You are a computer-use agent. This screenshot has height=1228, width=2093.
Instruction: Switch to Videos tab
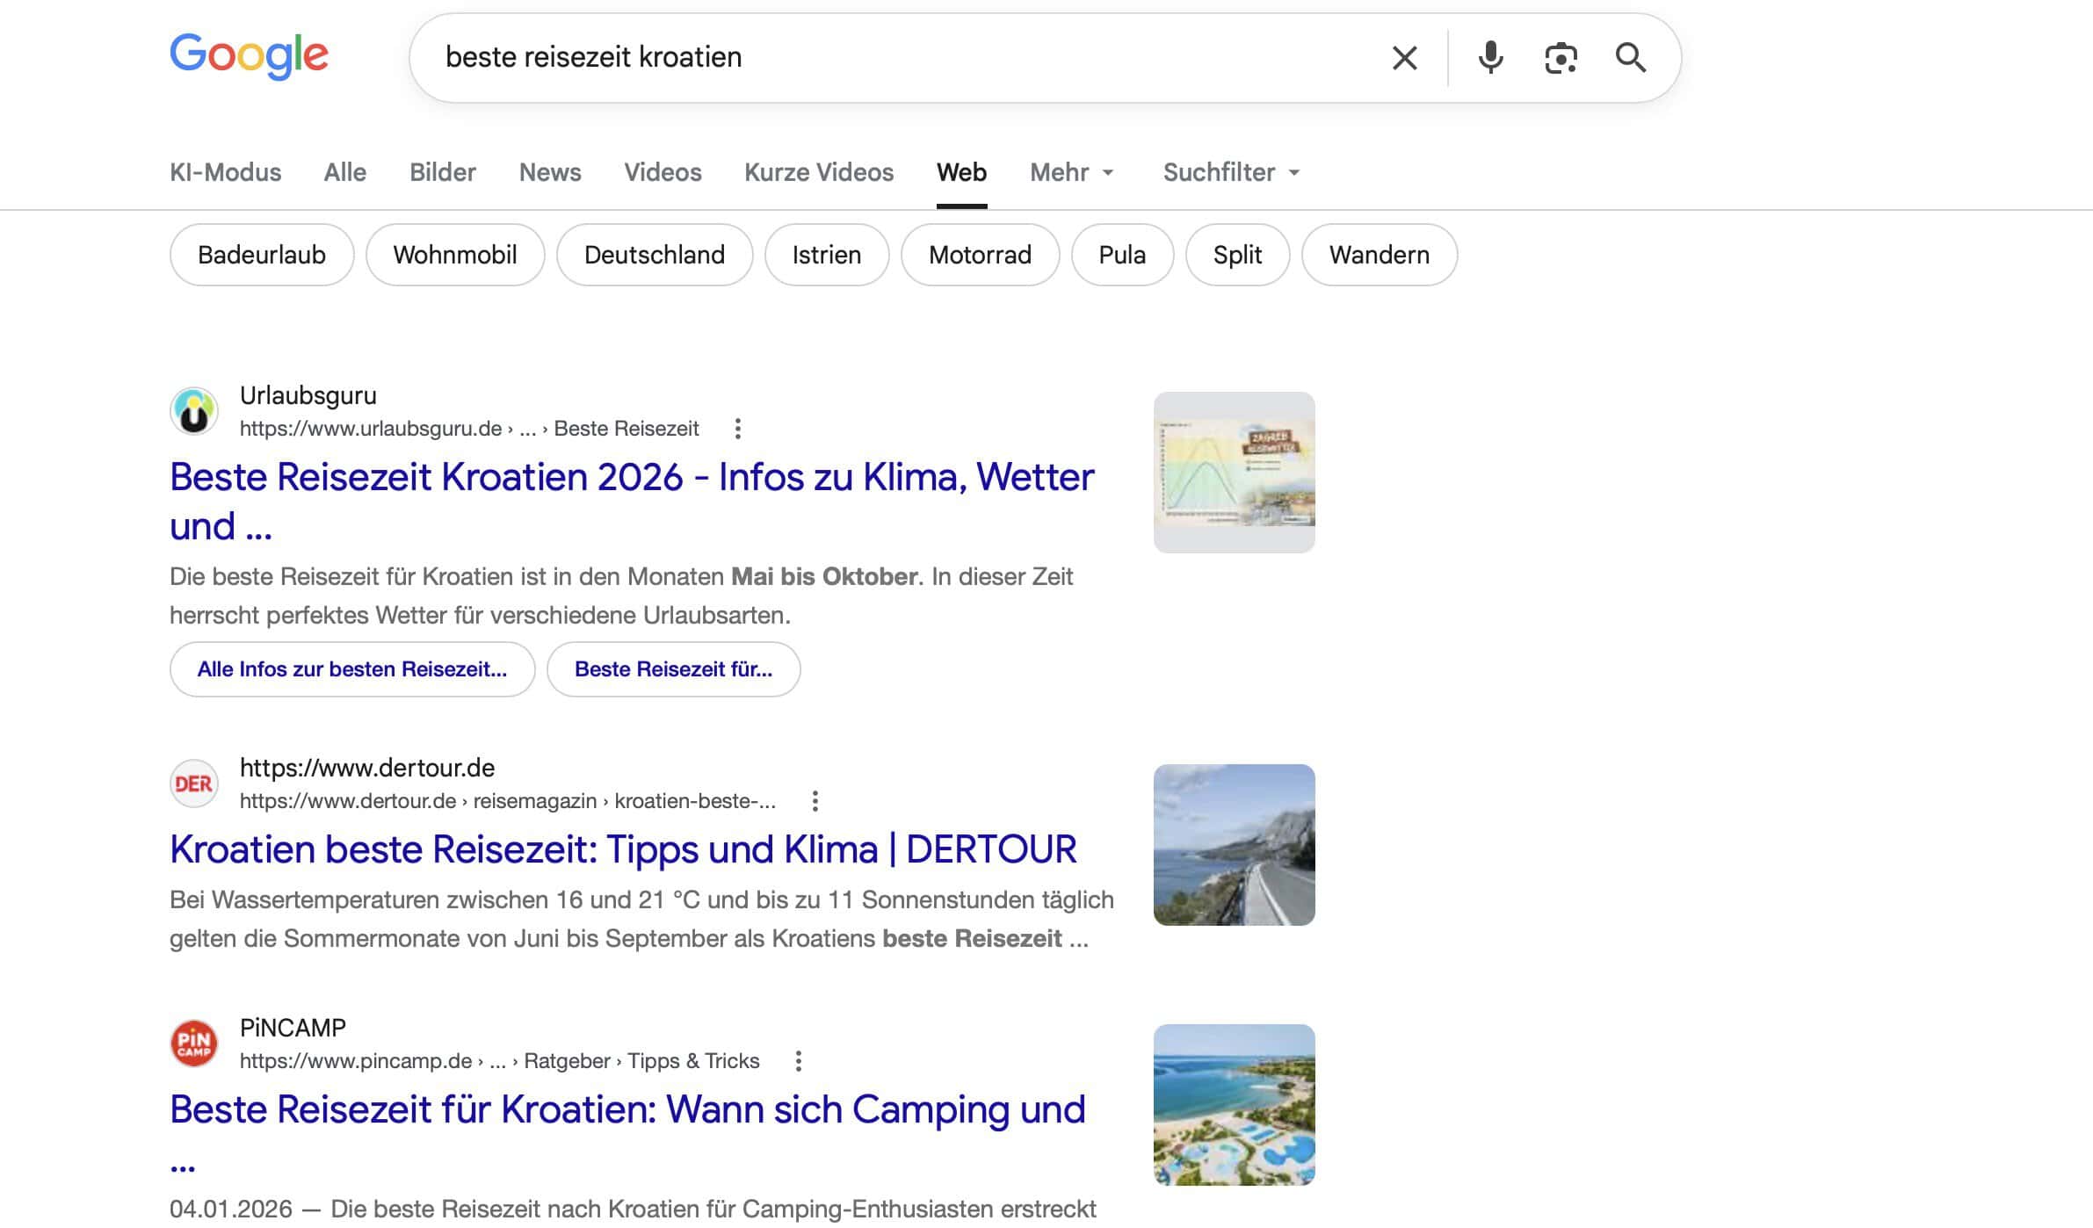point(663,172)
